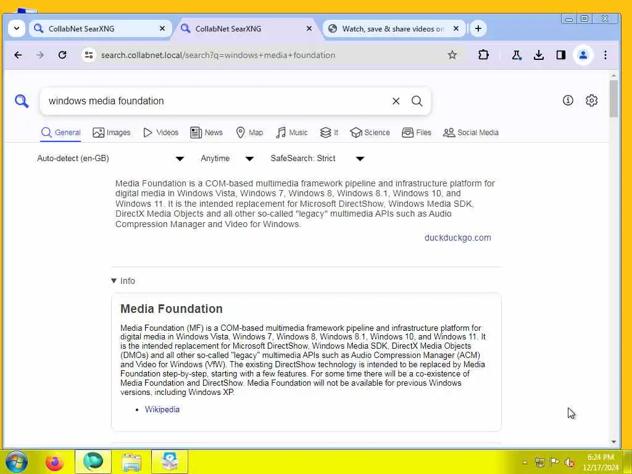Screen dimensions: 632x474
Task: Go back to the previous page
Action: tap(18, 55)
